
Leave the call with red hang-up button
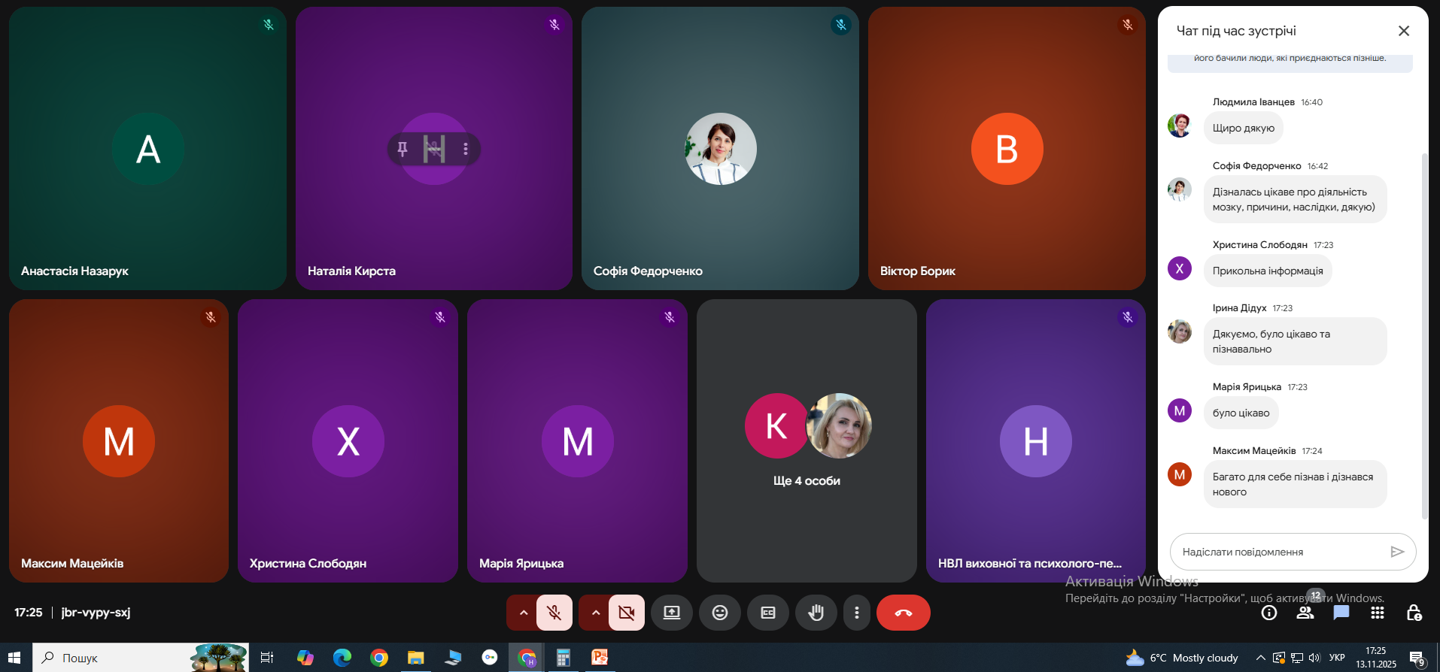point(904,613)
